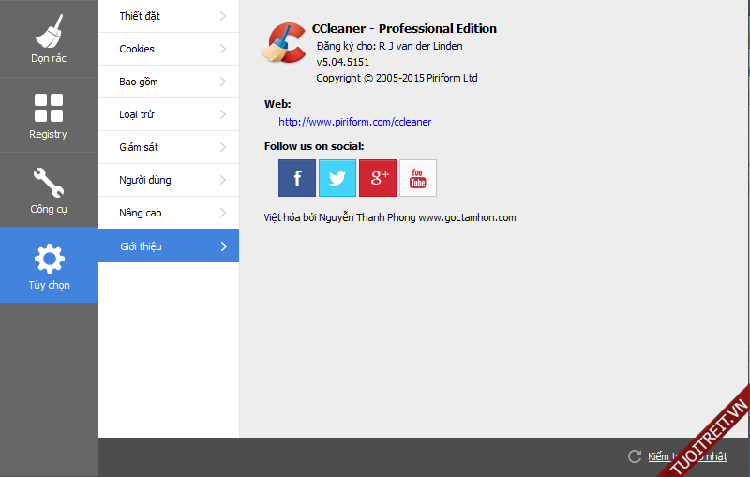Click the refresh icon beside update check

click(x=635, y=456)
